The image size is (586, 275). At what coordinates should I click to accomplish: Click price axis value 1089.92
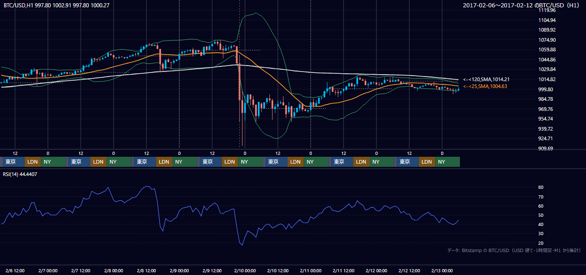547,30
